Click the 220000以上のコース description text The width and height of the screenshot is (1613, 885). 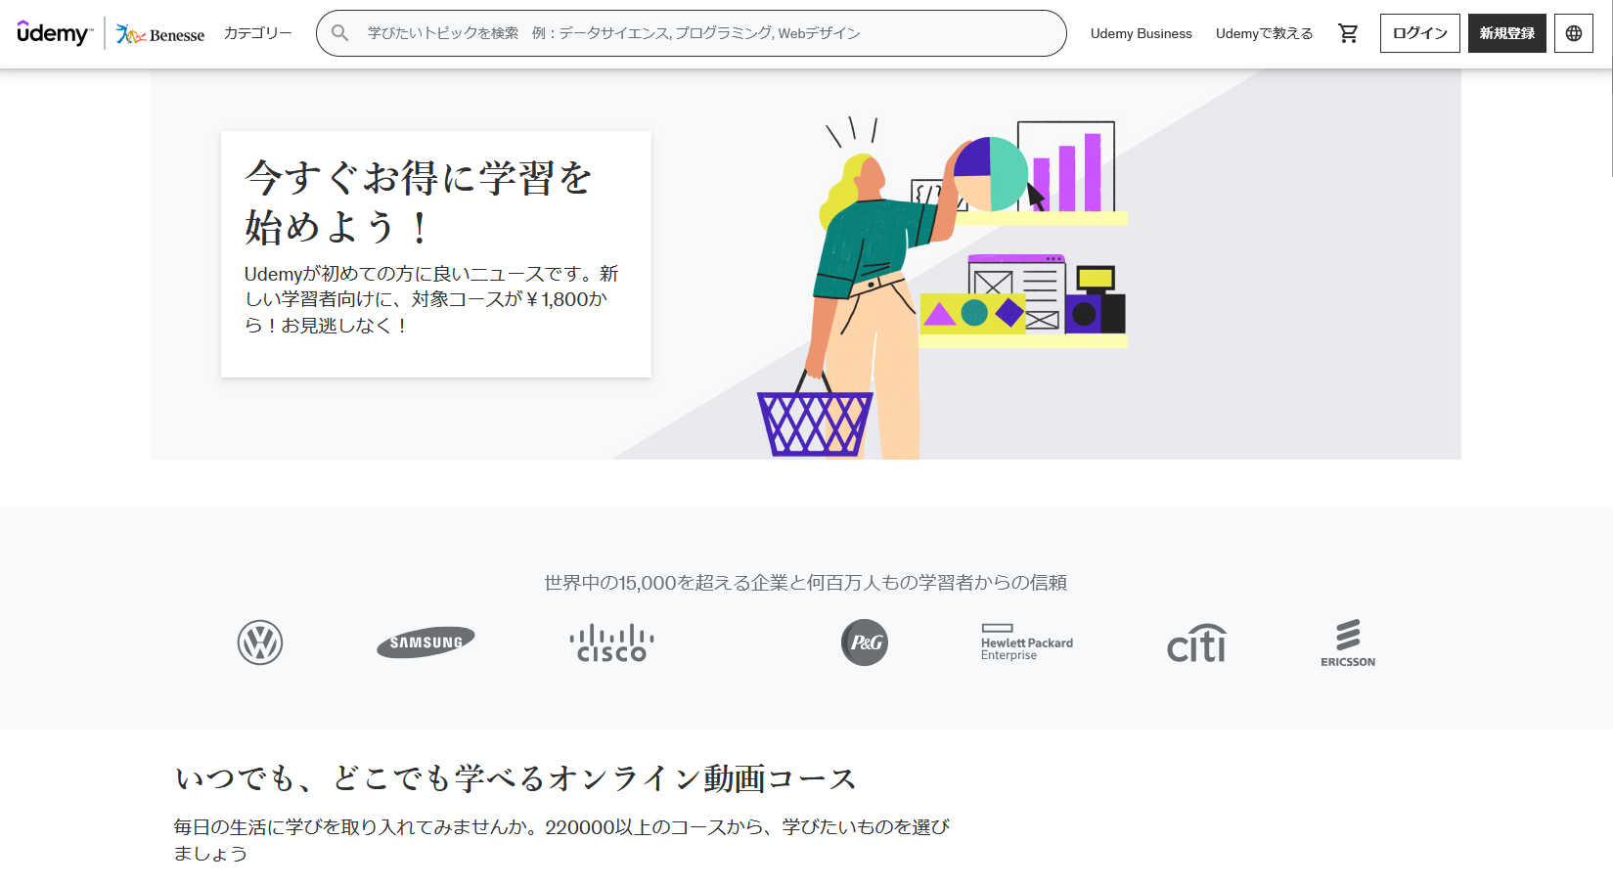[561, 840]
